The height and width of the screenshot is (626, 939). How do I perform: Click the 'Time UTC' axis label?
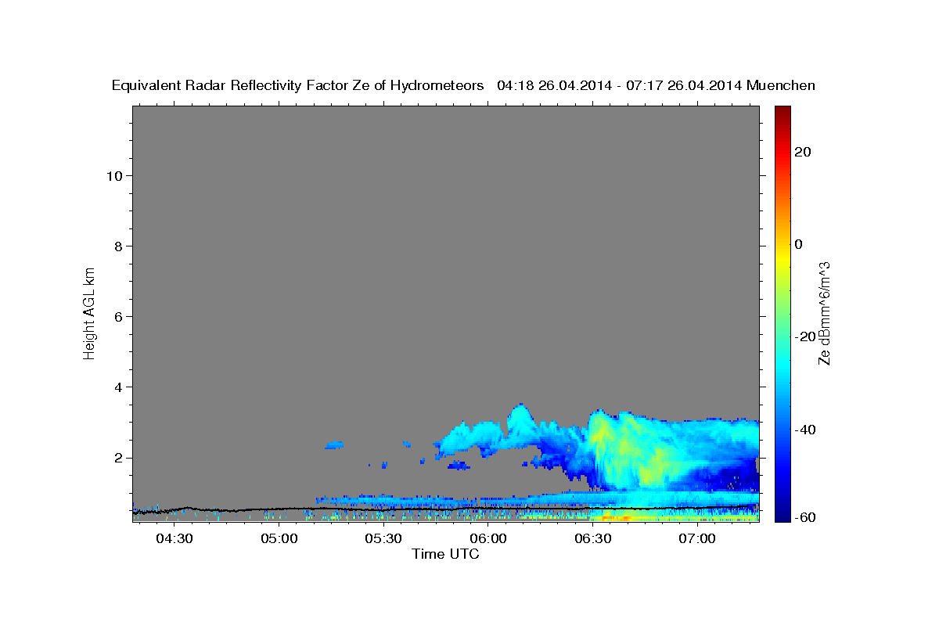tap(445, 554)
